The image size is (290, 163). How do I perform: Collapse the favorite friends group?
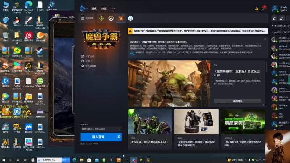coord(273,26)
